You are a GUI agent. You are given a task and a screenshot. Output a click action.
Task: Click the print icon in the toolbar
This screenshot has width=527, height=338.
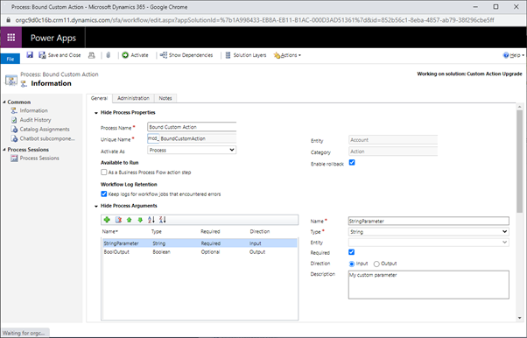91,55
